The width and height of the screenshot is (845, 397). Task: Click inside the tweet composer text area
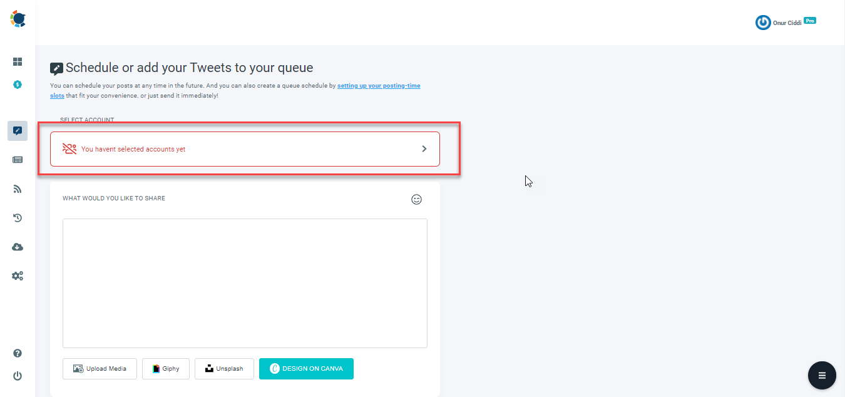point(245,283)
